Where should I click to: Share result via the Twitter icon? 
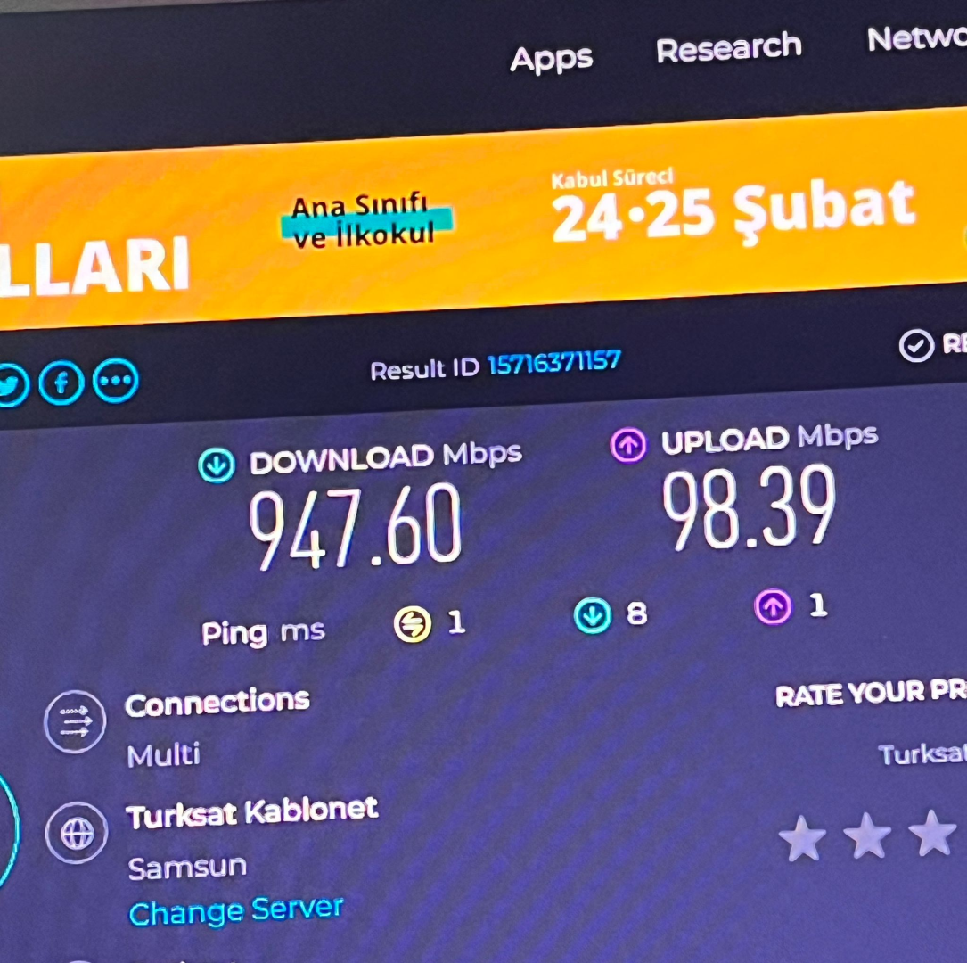coord(12,386)
